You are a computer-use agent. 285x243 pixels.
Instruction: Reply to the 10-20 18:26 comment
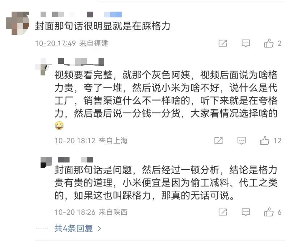click(x=246, y=212)
